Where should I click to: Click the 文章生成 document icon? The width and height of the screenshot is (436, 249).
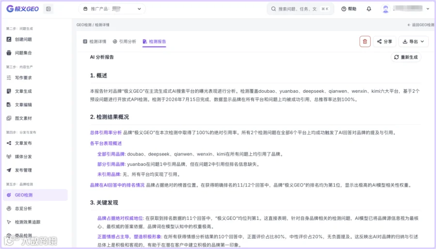[9, 91]
